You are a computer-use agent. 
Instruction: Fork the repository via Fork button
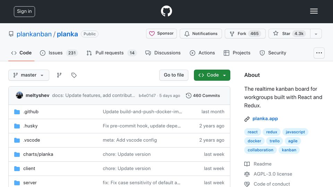[245, 34]
